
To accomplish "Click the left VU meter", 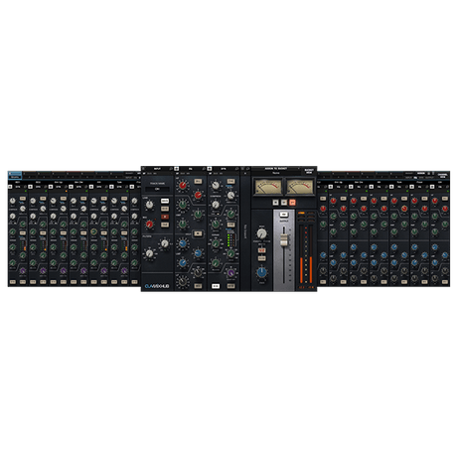I will (267, 187).
